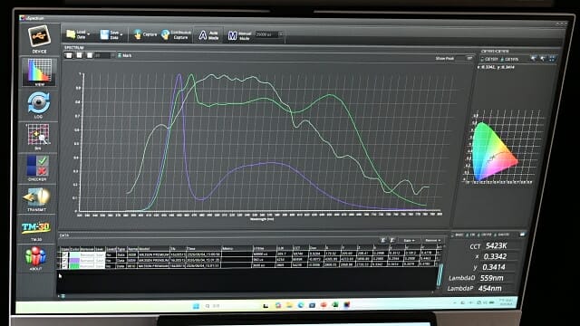This screenshot has height=326, width=580.
Task: Open the CHECKER tool in sidebar
Action: (37, 168)
